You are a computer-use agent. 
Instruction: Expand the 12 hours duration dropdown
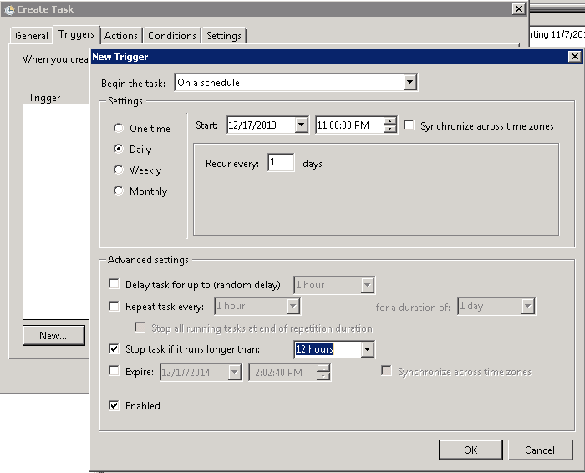367,349
